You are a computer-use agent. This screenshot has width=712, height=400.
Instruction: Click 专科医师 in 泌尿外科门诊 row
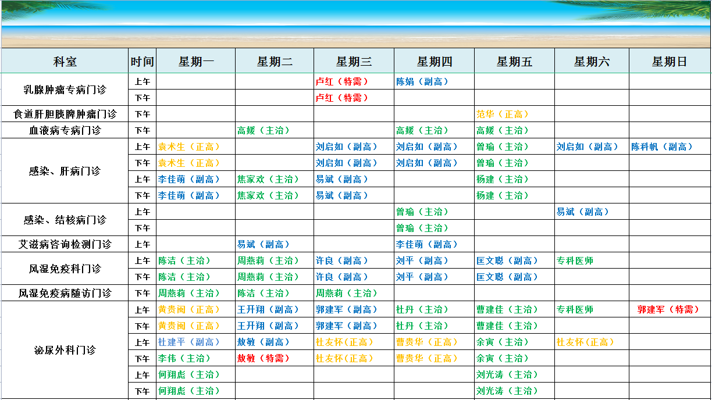point(575,309)
